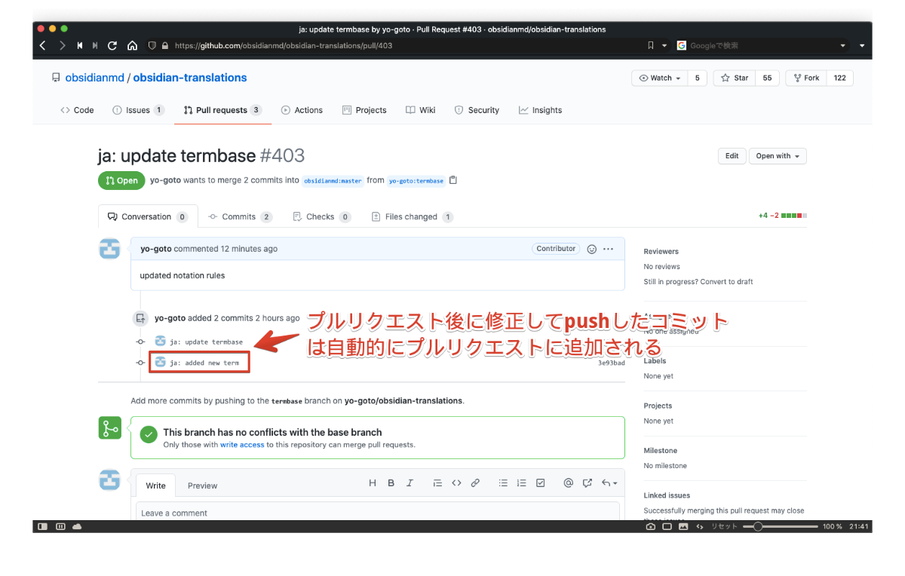Open the emoji reaction smiley on the comment
This screenshot has width=905, height=576.
592,249
